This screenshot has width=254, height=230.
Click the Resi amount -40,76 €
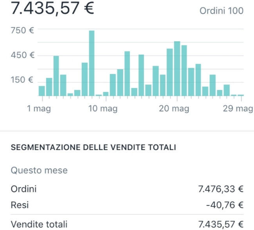225,205
